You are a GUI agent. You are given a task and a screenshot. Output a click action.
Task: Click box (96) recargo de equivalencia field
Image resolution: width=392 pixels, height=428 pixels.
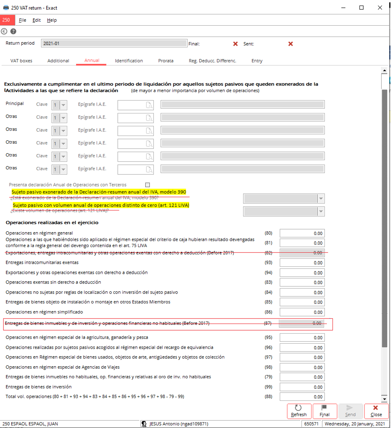pos(302,348)
